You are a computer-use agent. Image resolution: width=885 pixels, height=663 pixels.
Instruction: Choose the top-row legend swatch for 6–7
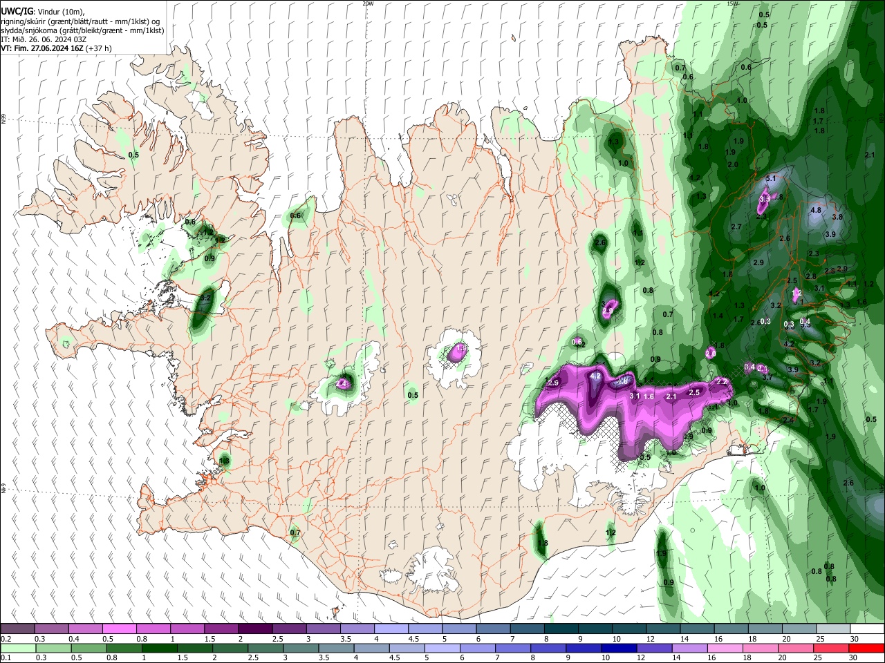click(x=494, y=629)
